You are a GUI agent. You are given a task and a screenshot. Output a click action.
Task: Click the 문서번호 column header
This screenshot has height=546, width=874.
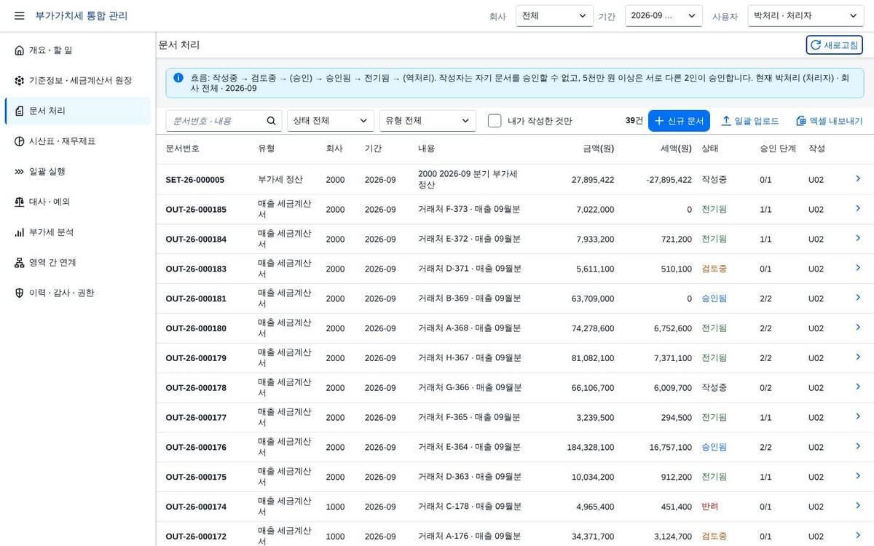[x=182, y=149]
